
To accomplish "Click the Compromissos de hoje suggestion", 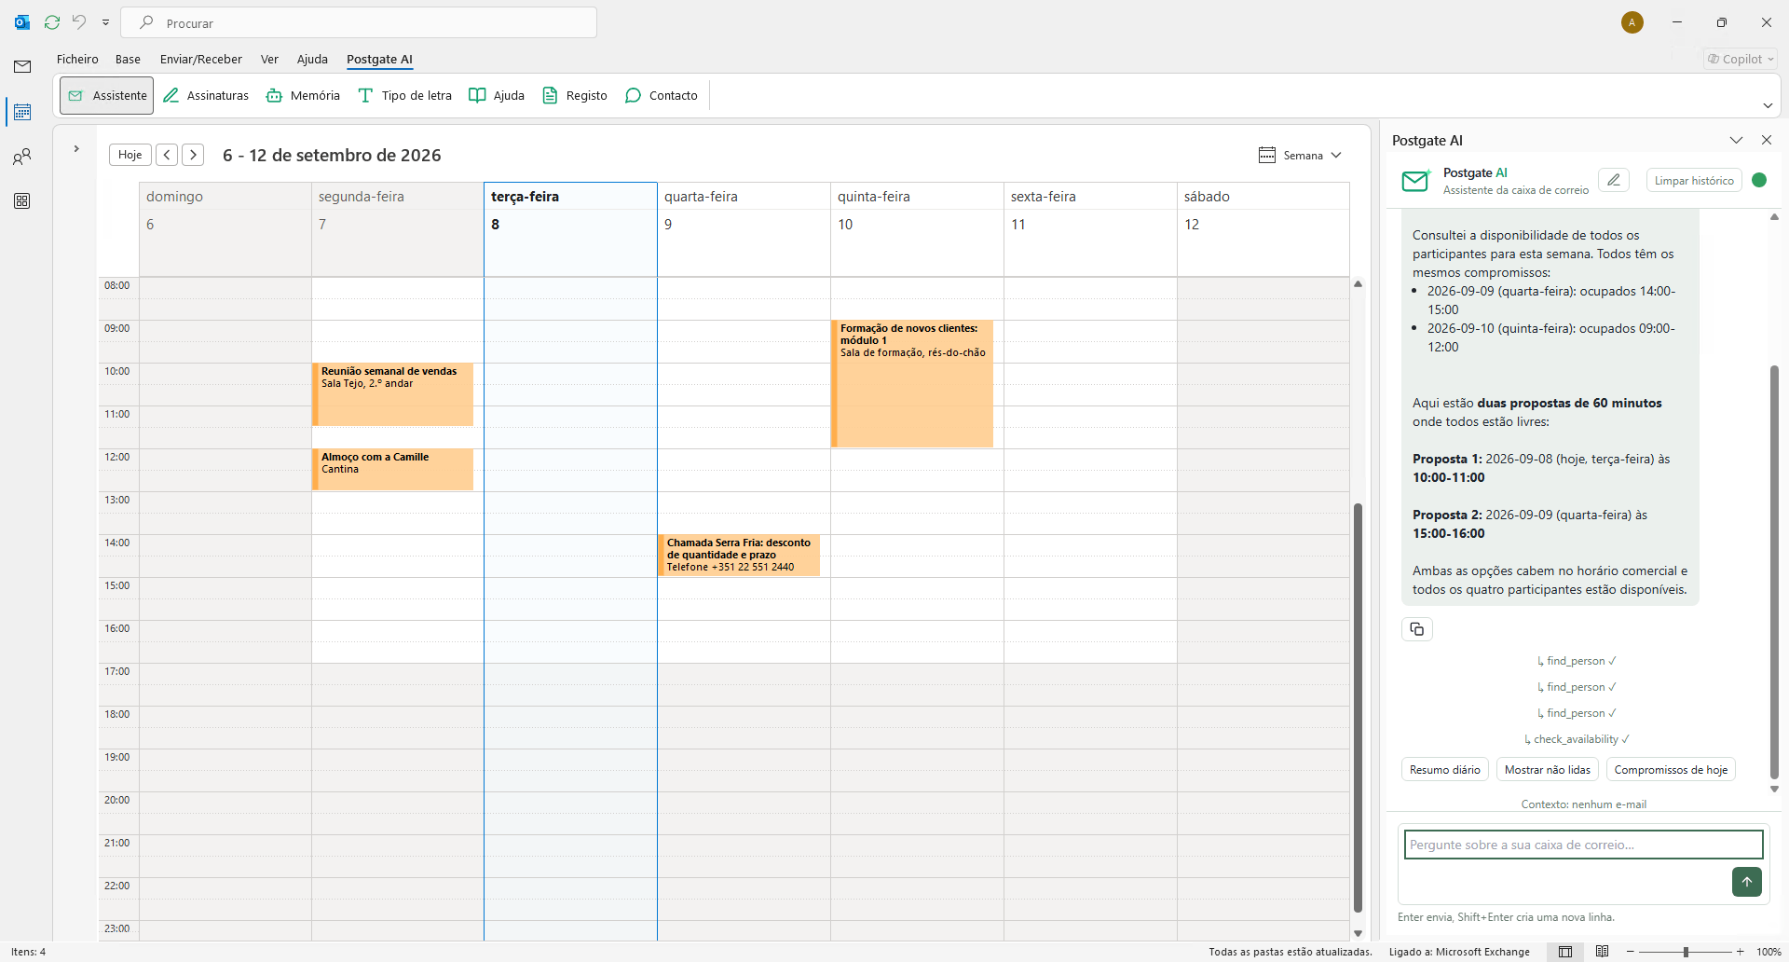I will coord(1671,769).
